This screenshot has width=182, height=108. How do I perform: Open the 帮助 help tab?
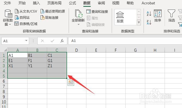pyautogui.click(x=130, y=3)
